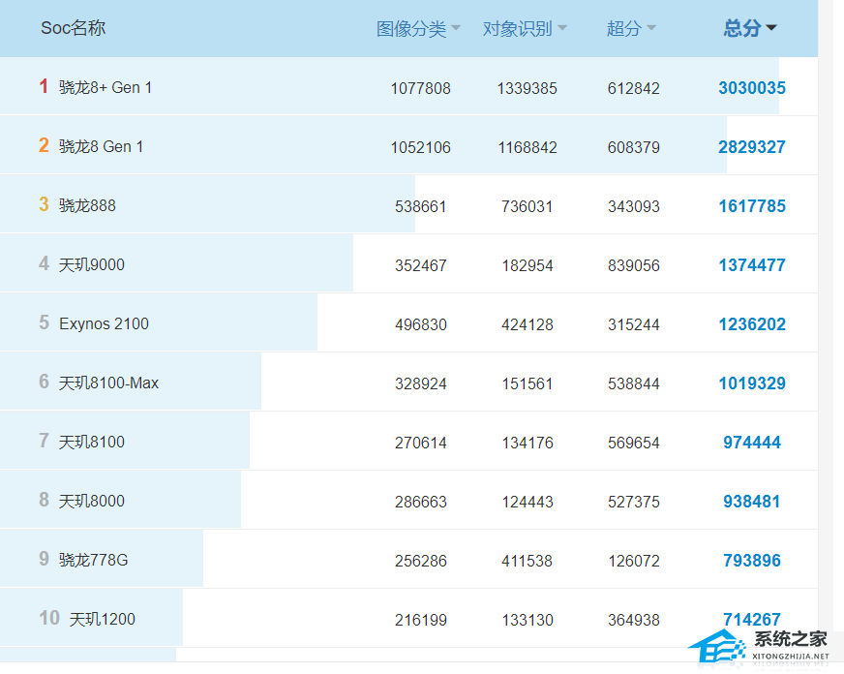
Task: Click object recognition value 411538
Action: click(527, 561)
